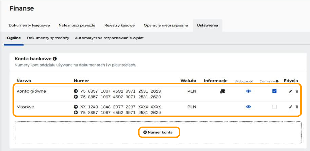Edit Konto główne with pencil icon
The image size is (310, 151).
pyautogui.click(x=290, y=91)
